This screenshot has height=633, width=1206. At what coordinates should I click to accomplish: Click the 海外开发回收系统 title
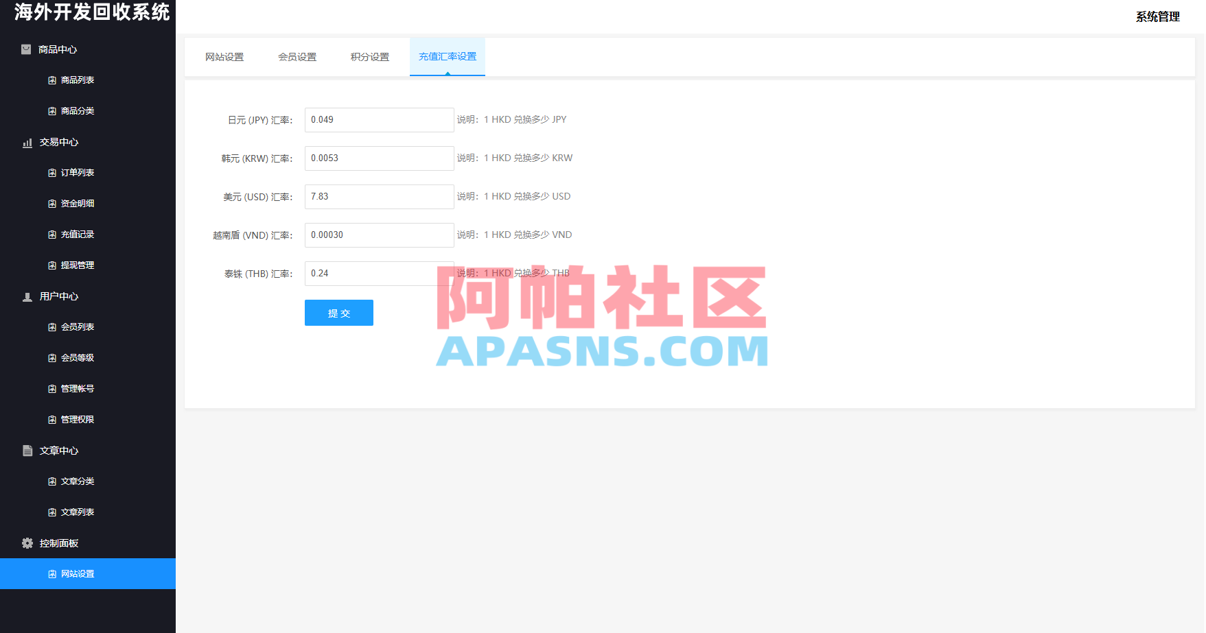[92, 12]
